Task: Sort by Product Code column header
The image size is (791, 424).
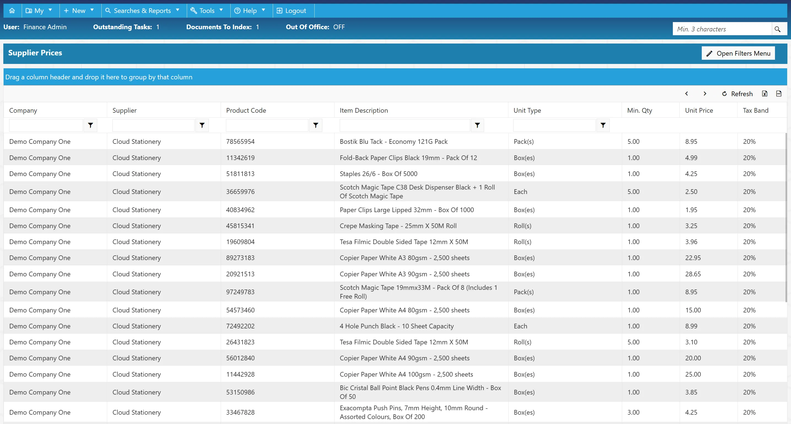Action: pos(246,110)
